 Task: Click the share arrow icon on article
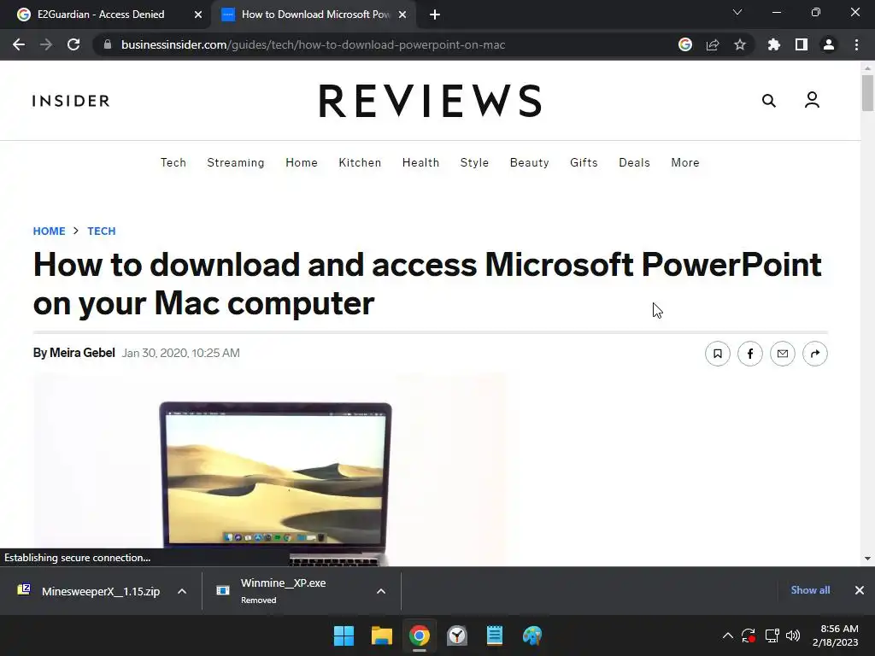point(814,354)
